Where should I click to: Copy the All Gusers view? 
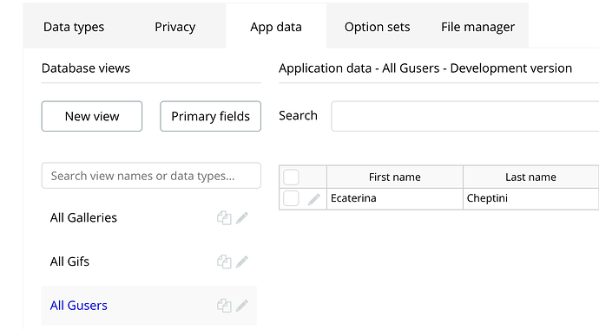[x=224, y=306]
